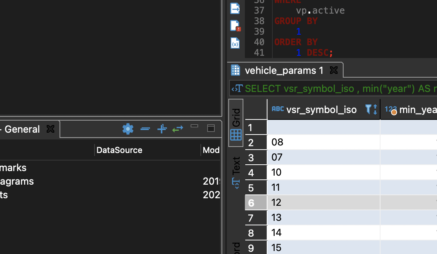Open the {x} bind parameters icon
The height and width of the screenshot is (254, 437).
(x=235, y=43)
